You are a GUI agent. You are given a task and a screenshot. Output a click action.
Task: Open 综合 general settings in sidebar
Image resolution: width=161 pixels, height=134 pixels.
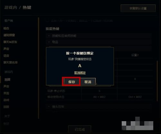6,28
